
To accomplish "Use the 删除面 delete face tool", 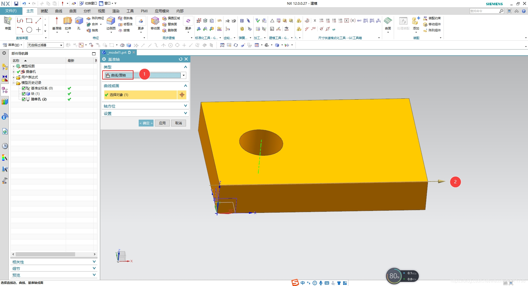I will point(170,30).
